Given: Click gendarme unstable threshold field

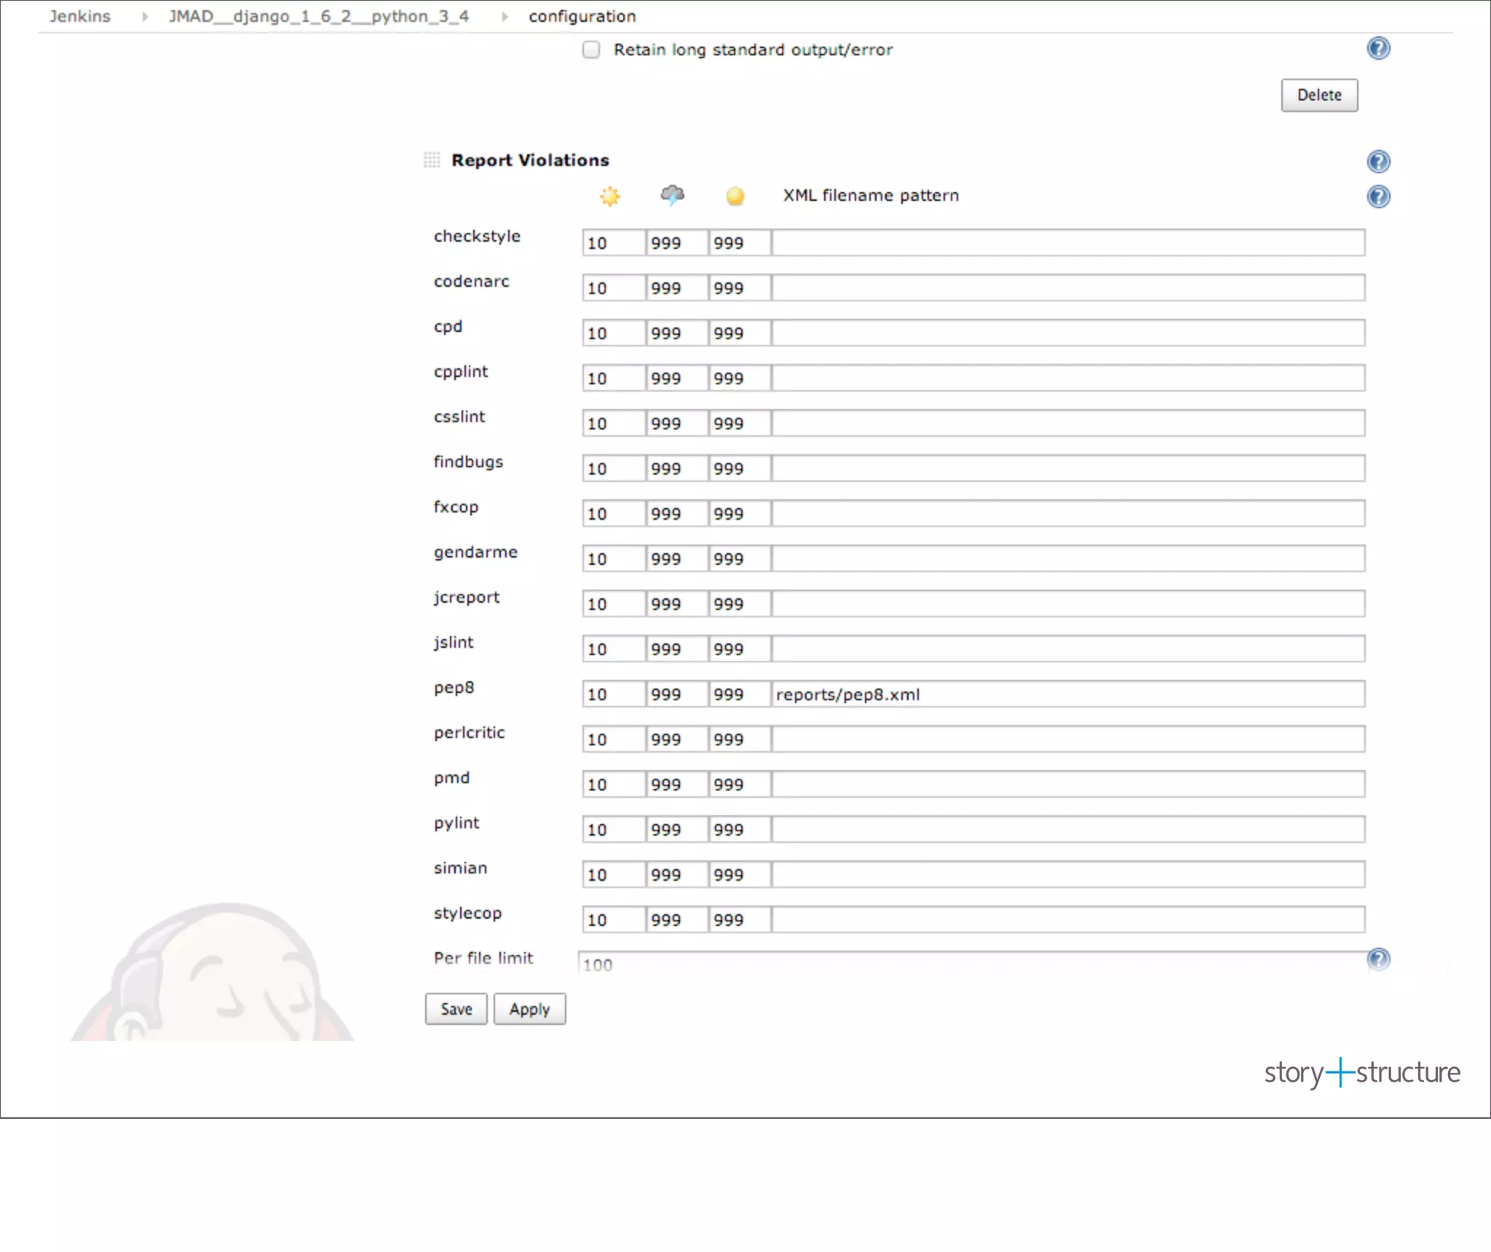Looking at the screenshot, I should [x=740, y=559].
